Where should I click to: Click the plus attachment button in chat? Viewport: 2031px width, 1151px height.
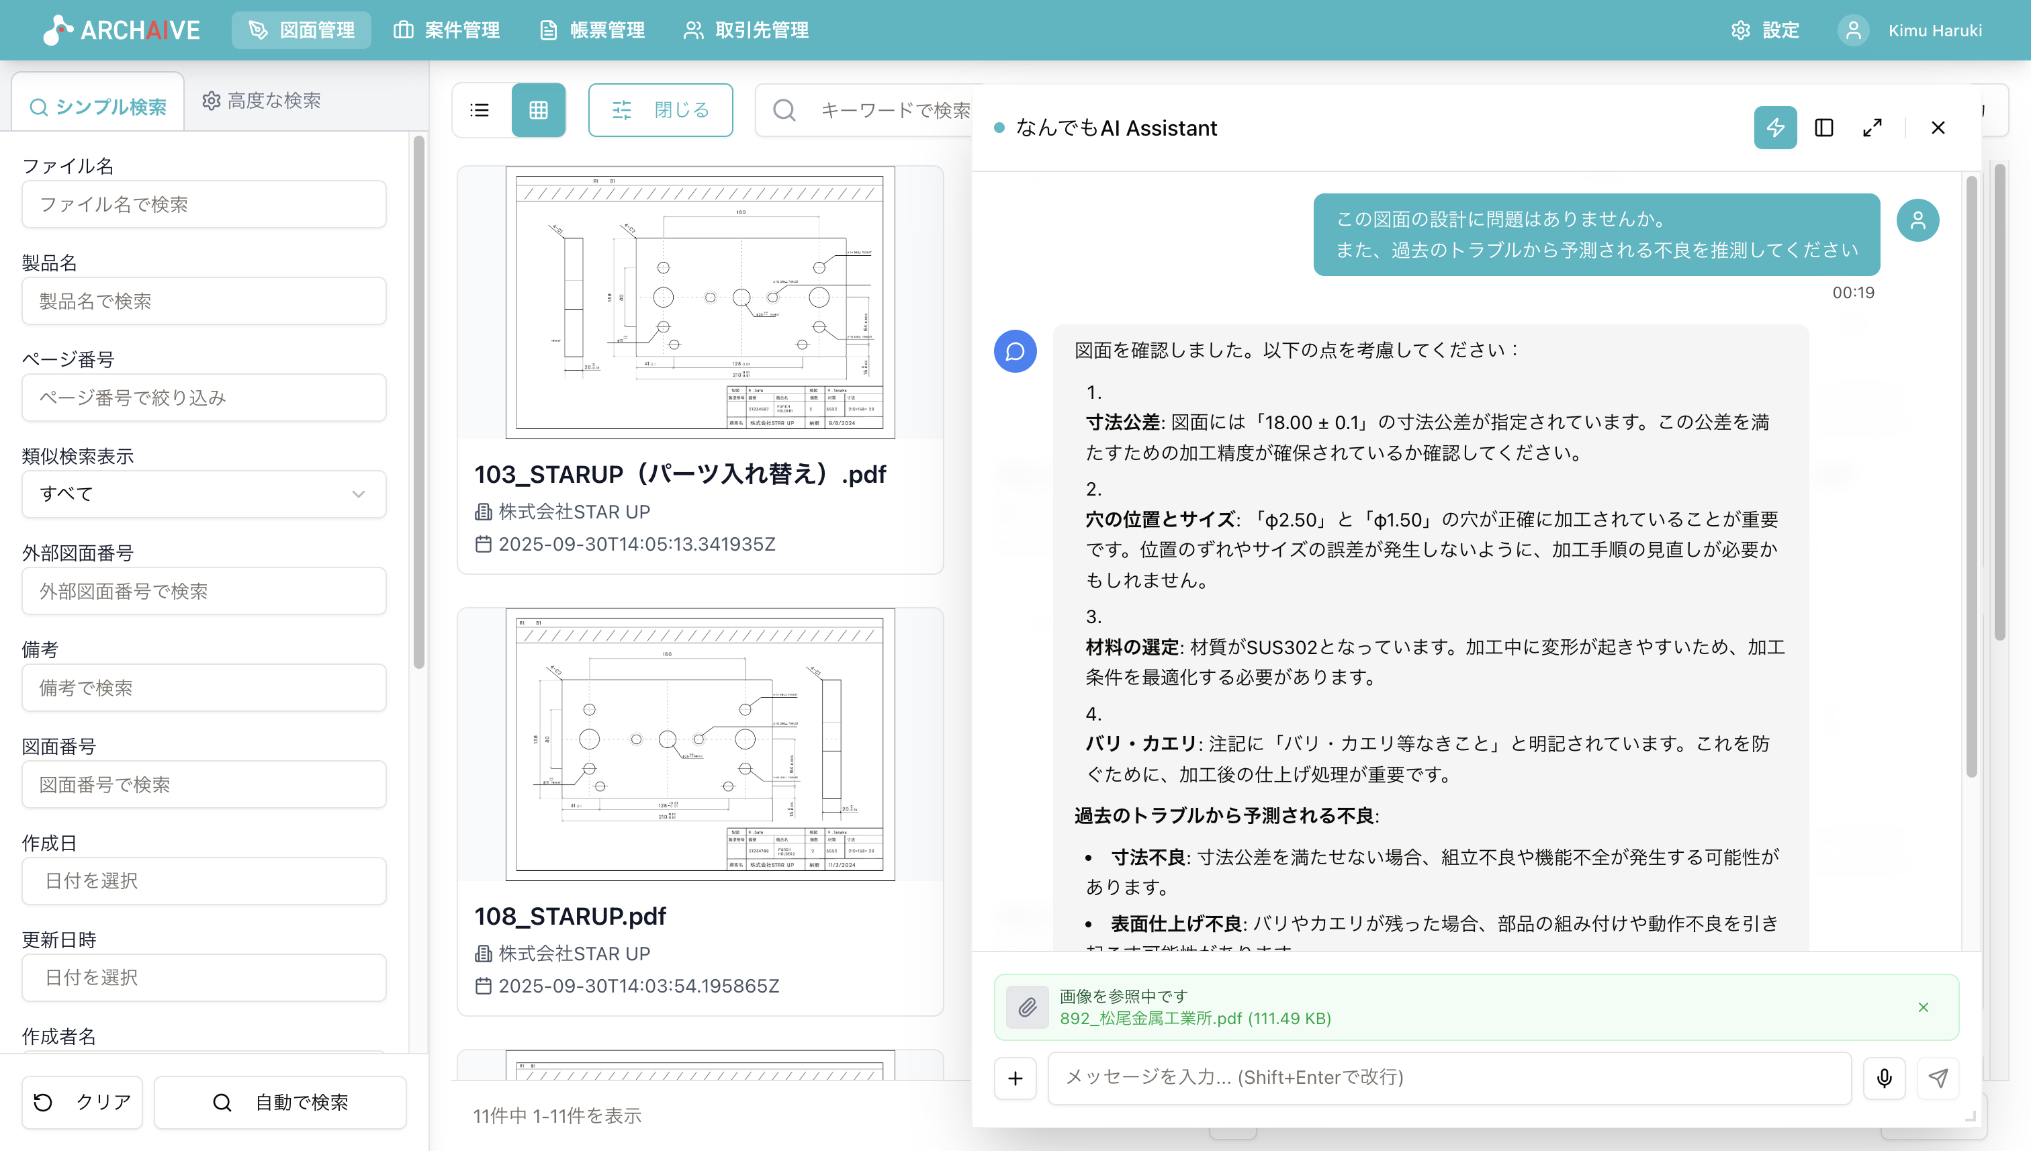[x=1015, y=1078]
